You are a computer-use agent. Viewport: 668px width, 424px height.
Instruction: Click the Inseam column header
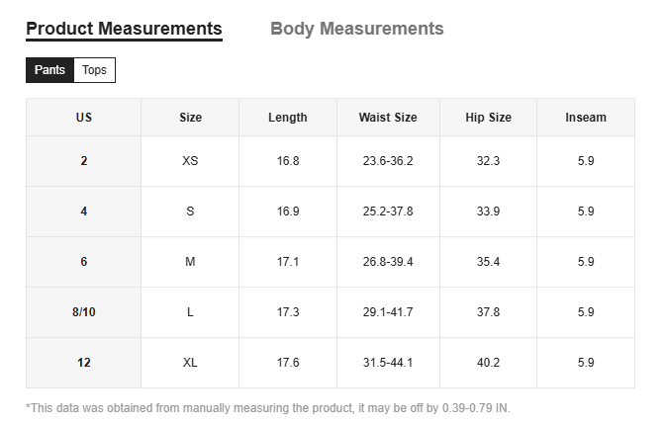(586, 118)
